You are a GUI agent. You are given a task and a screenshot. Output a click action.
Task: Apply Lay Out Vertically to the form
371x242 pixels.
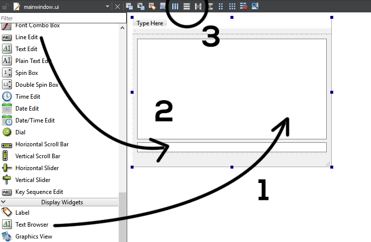coord(187,6)
